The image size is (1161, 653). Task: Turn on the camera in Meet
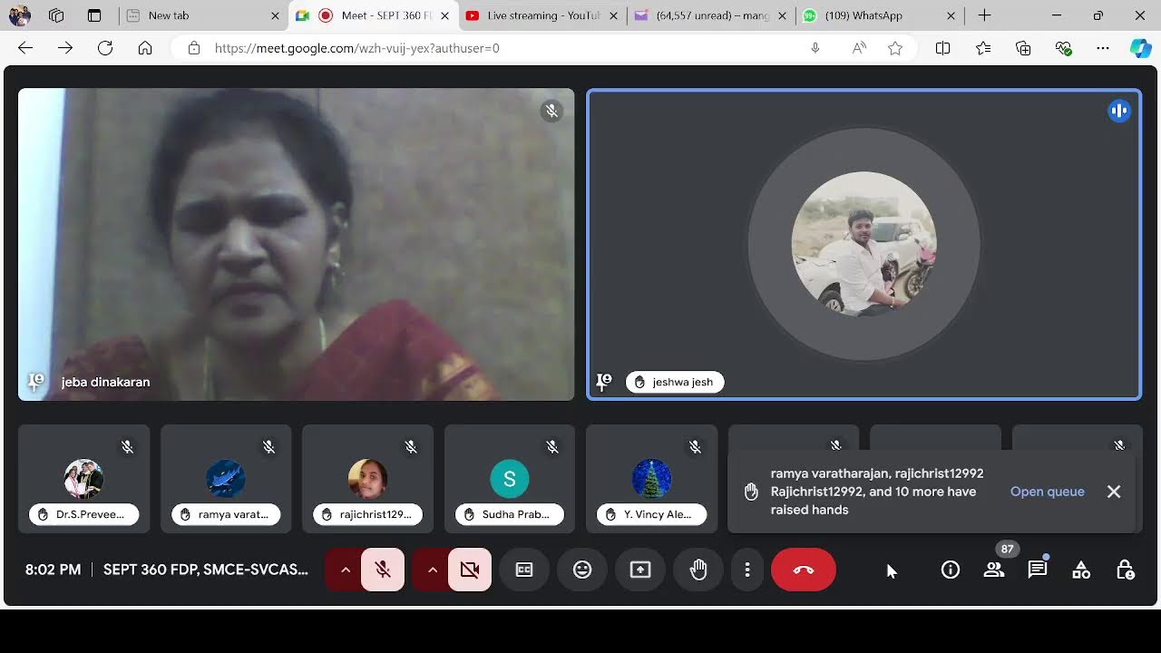[x=470, y=570]
